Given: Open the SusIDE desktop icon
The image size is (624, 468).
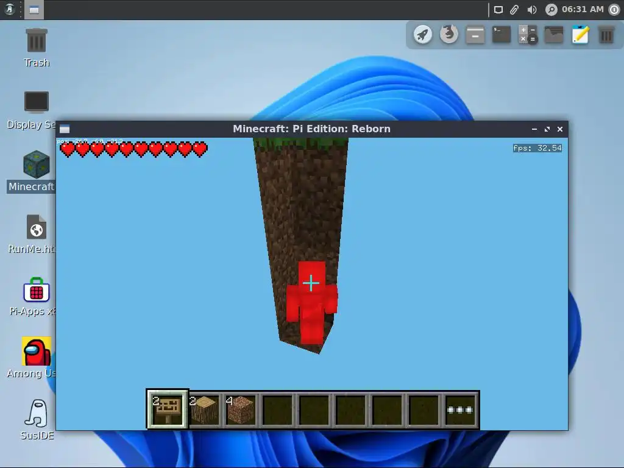Looking at the screenshot, I should pyautogui.click(x=37, y=419).
